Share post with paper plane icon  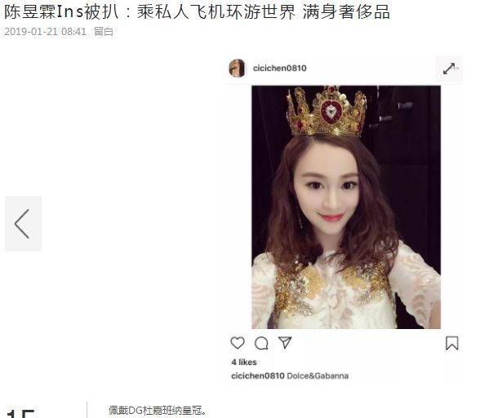point(285,343)
